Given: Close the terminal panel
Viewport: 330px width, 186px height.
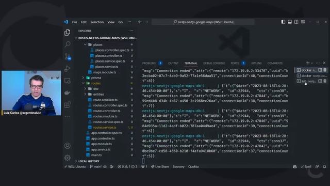Looking at the screenshot, I should 324,63.
